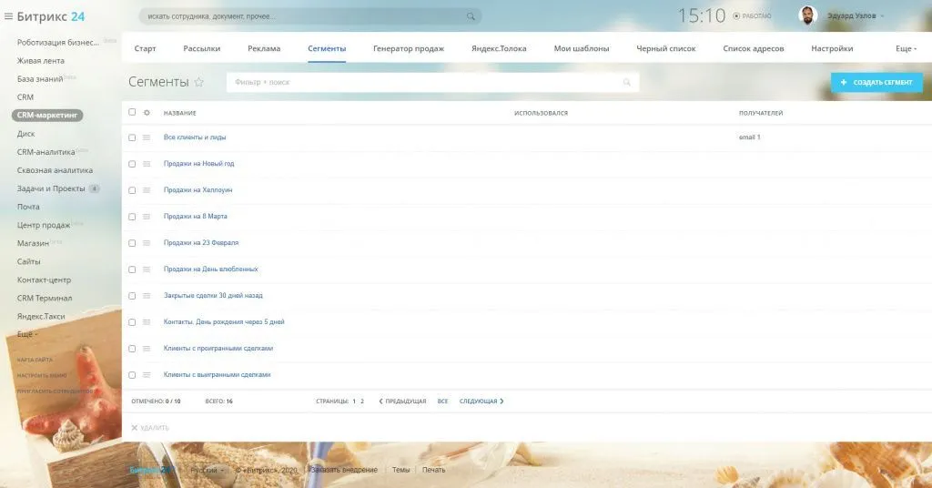This screenshot has height=488, width=932.
Task: Expand the Еще dropdown in the top tabs
Action: [x=906, y=48]
